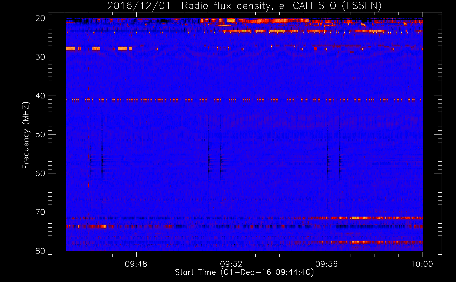Click the 10:00 time tick label
The width and height of the screenshot is (456, 282).
422,264
